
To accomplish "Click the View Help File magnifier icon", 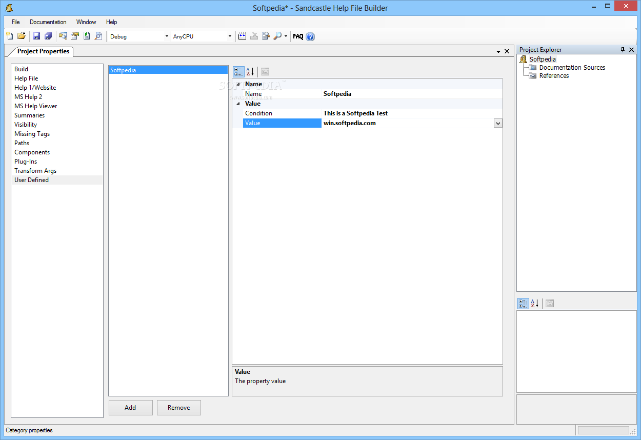I will click(x=277, y=36).
